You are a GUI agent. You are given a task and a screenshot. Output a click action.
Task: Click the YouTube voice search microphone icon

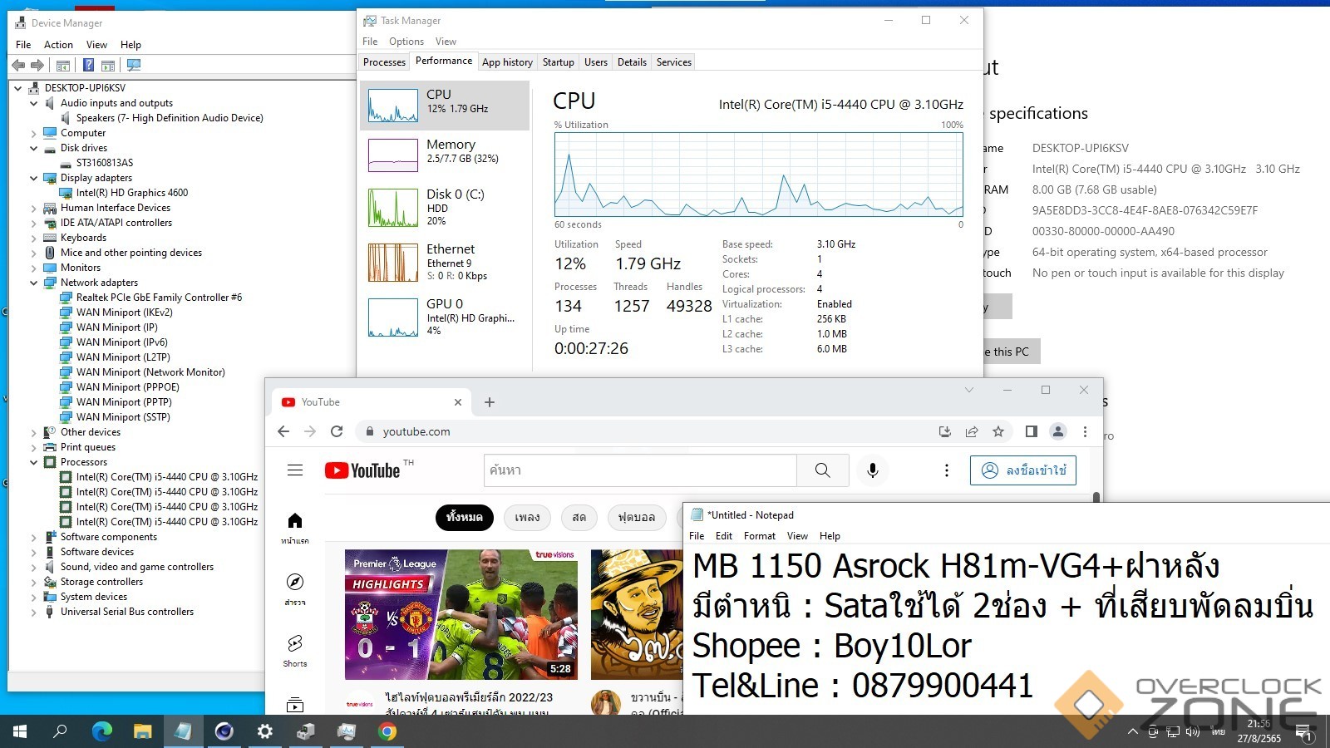pyautogui.click(x=872, y=470)
